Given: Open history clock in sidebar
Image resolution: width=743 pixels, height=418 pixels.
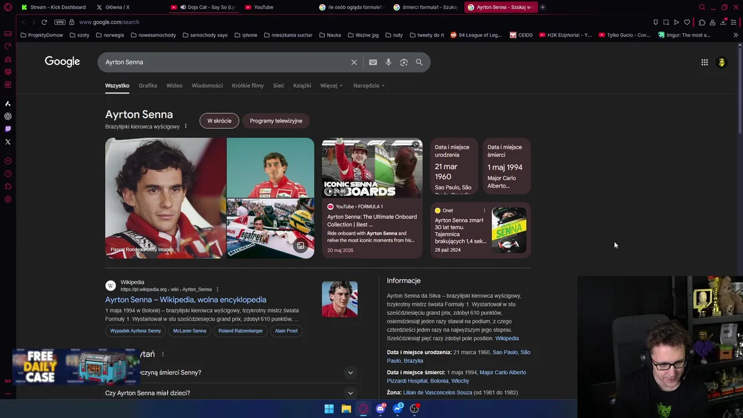Looking at the screenshot, I should coord(8,174).
